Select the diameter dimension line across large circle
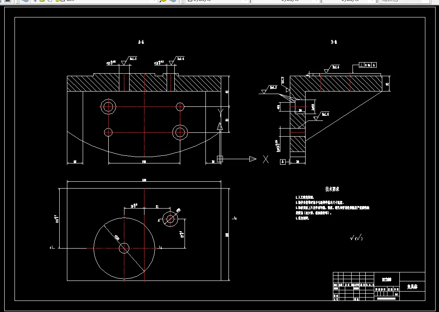Screen dimensions: 439x312 pos(124,248)
